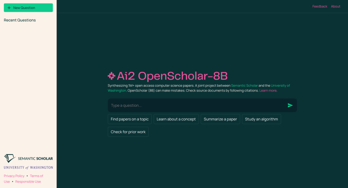Open the Feedback page

click(x=320, y=6)
